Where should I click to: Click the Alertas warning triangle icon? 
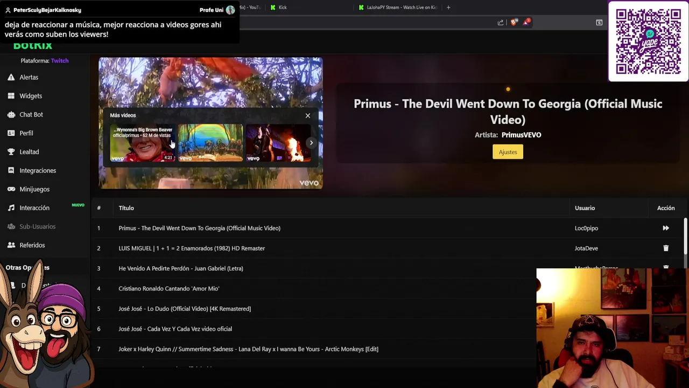click(11, 77)
